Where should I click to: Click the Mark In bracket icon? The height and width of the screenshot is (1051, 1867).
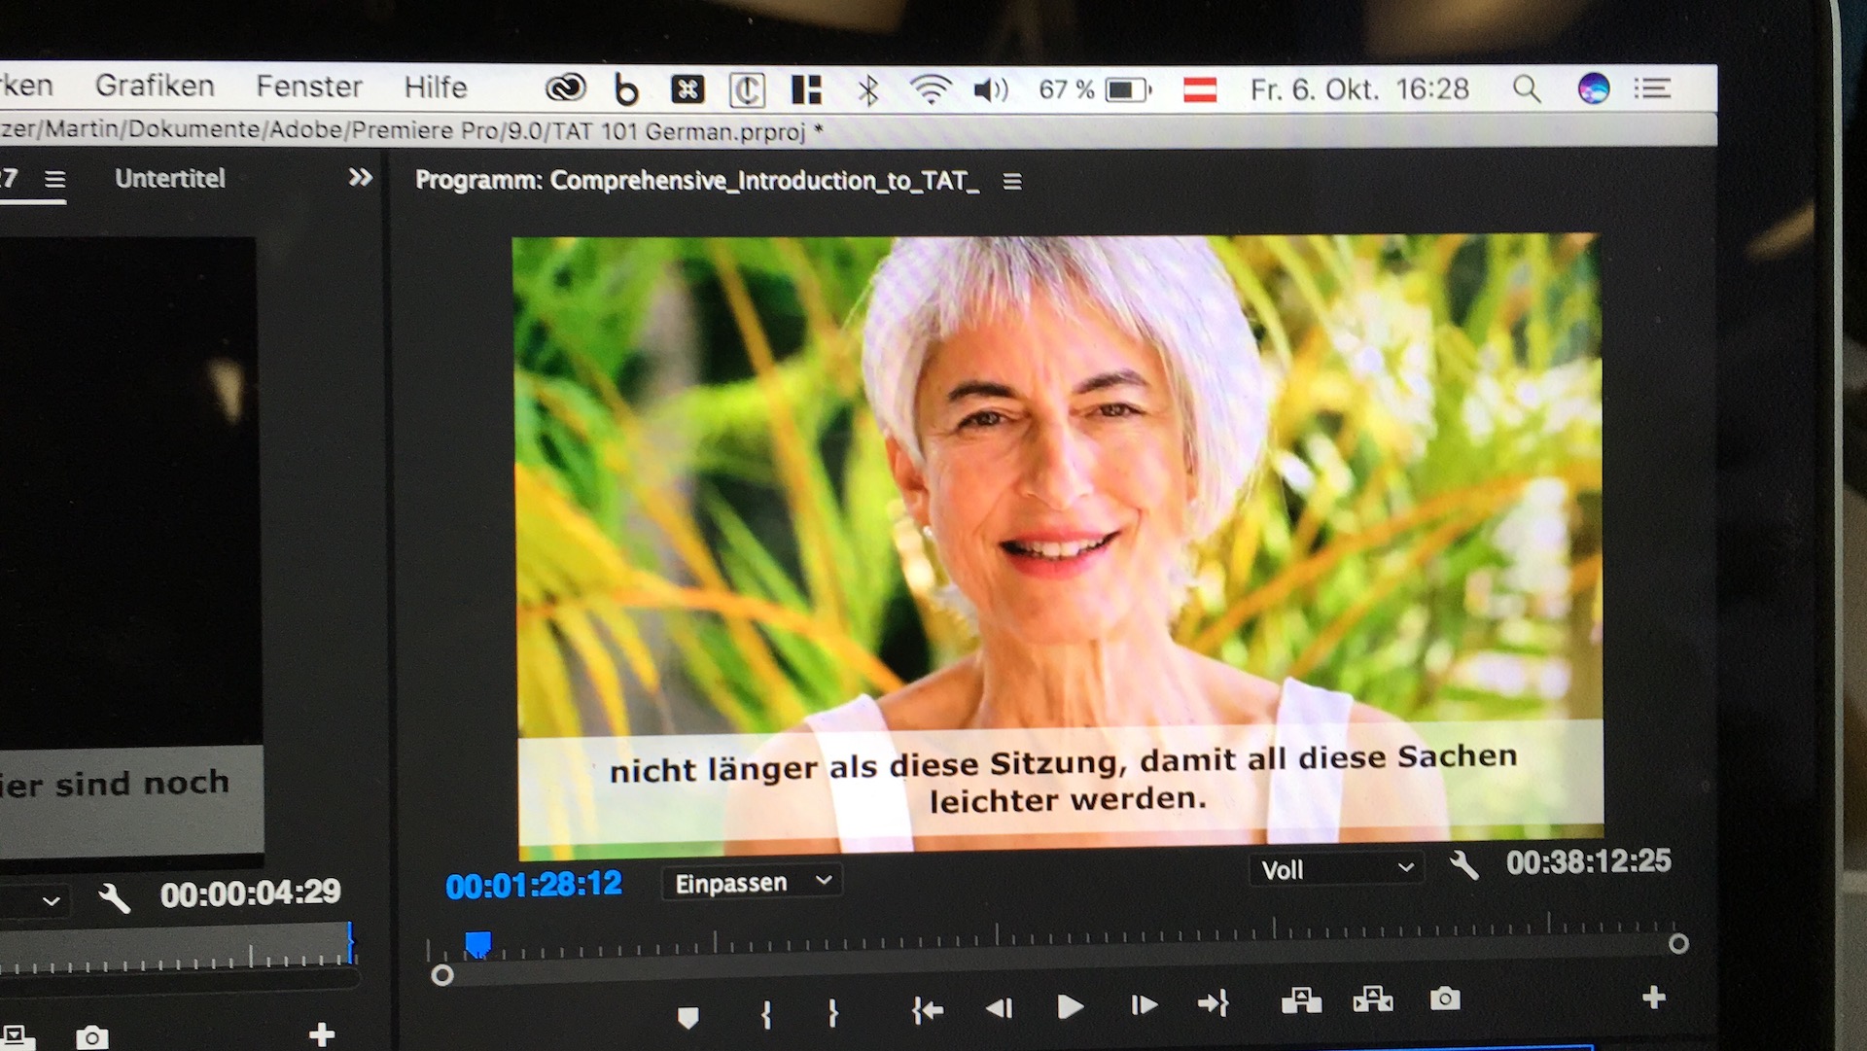pyautogui.click(x=766, y=1015)
